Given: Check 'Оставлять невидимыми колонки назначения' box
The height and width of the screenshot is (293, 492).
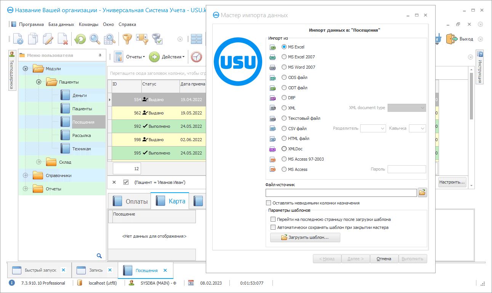Looking at the screenshot, I should pyautogui.click(x=269, y=203).
